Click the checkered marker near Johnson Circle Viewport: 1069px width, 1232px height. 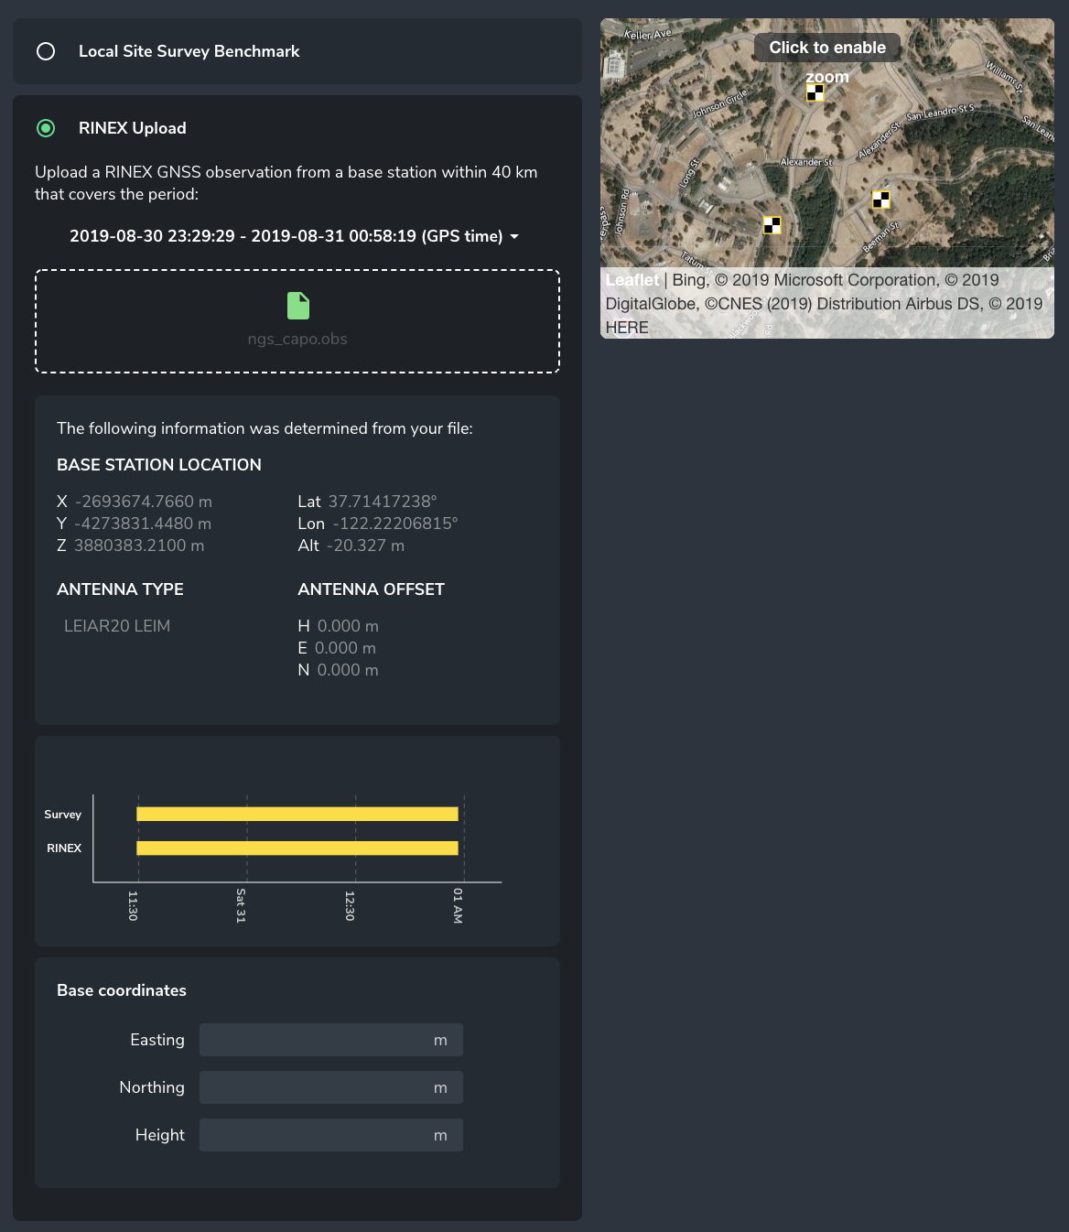[815, 92]
